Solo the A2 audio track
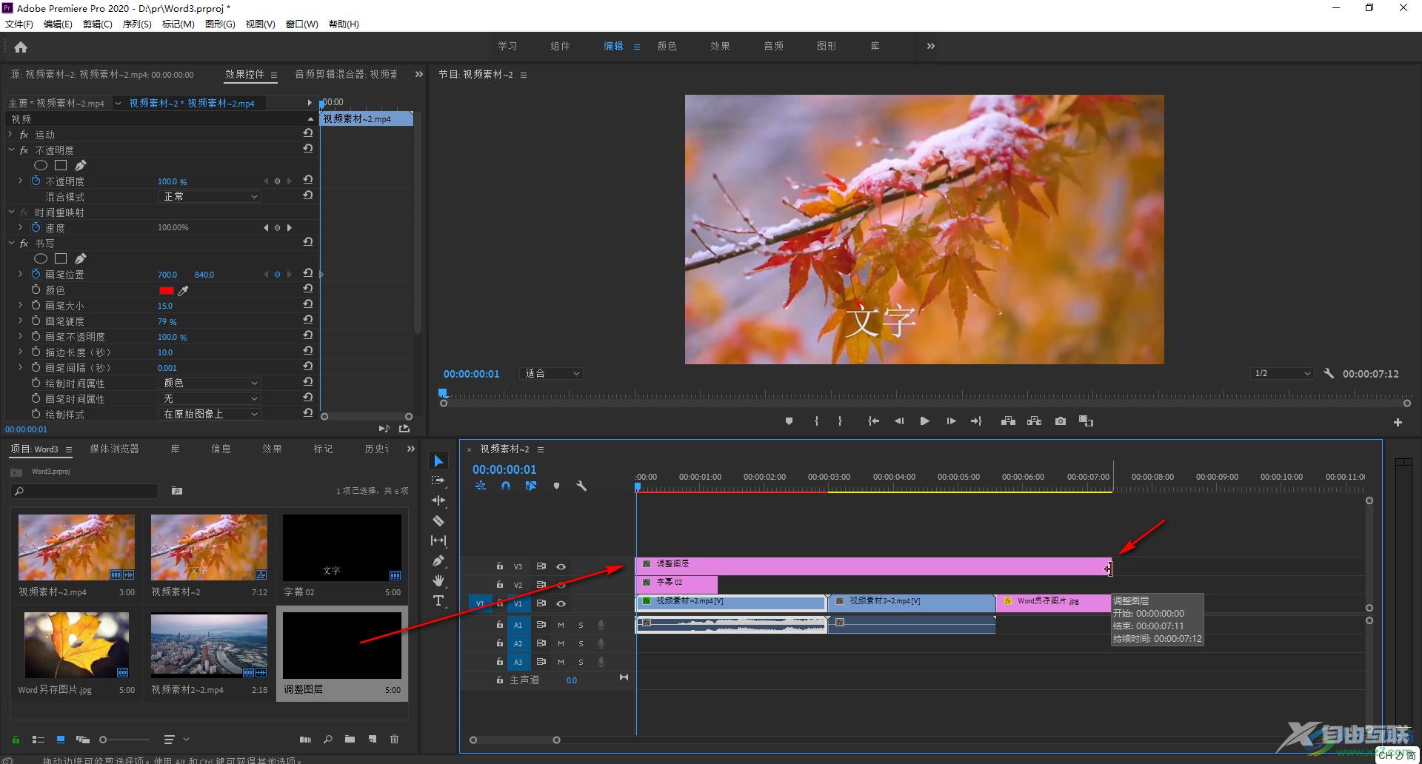 tap(581, 644)
